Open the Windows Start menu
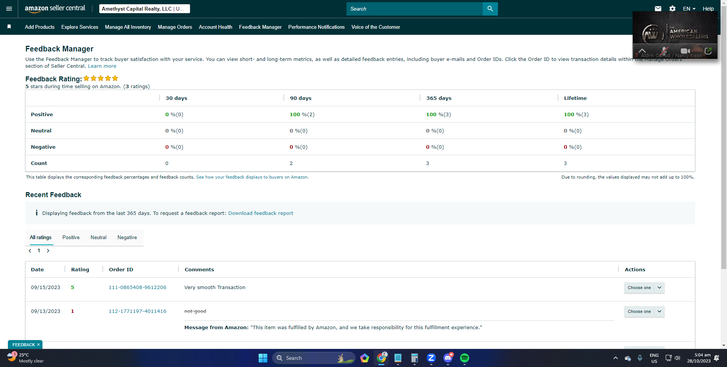The height and width of the screenshot is (367, 727). click(x=263, y=358)
